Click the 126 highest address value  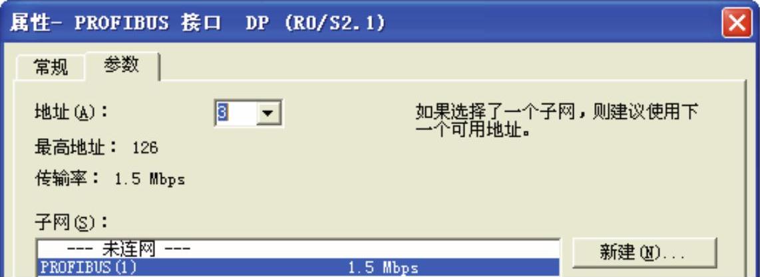click(145, 147)
